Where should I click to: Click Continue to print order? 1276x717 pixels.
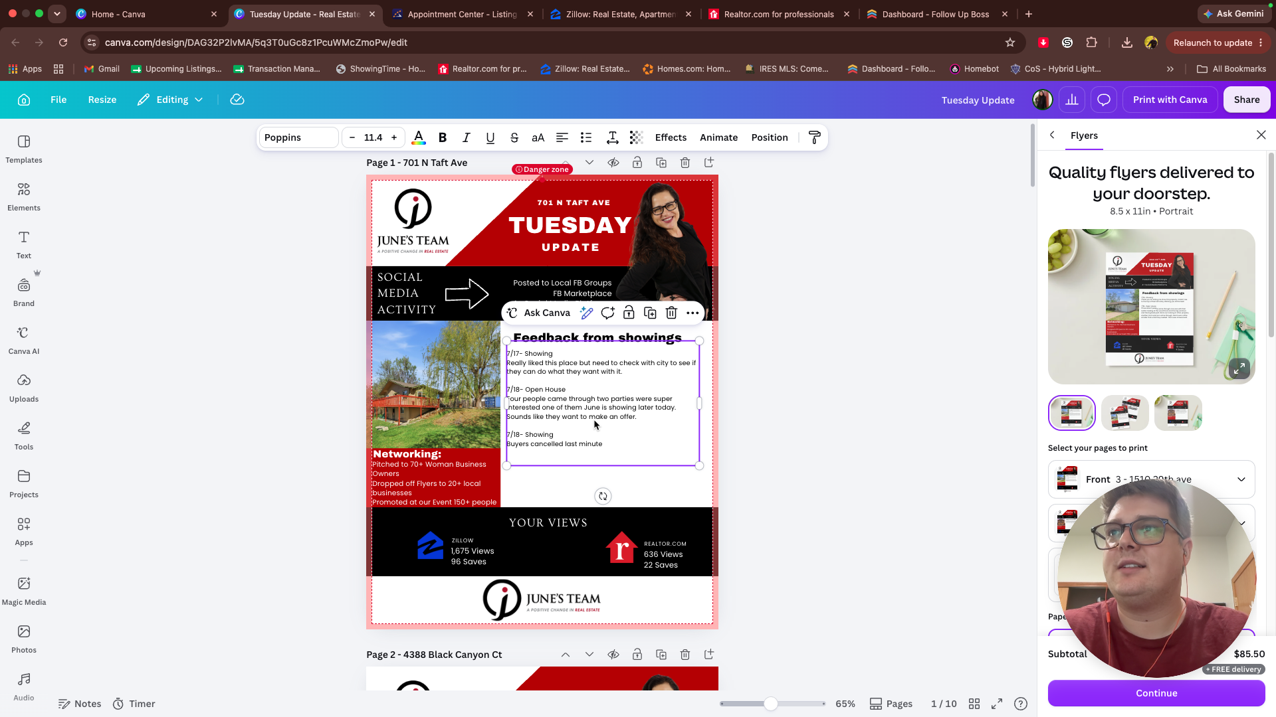1156,693
